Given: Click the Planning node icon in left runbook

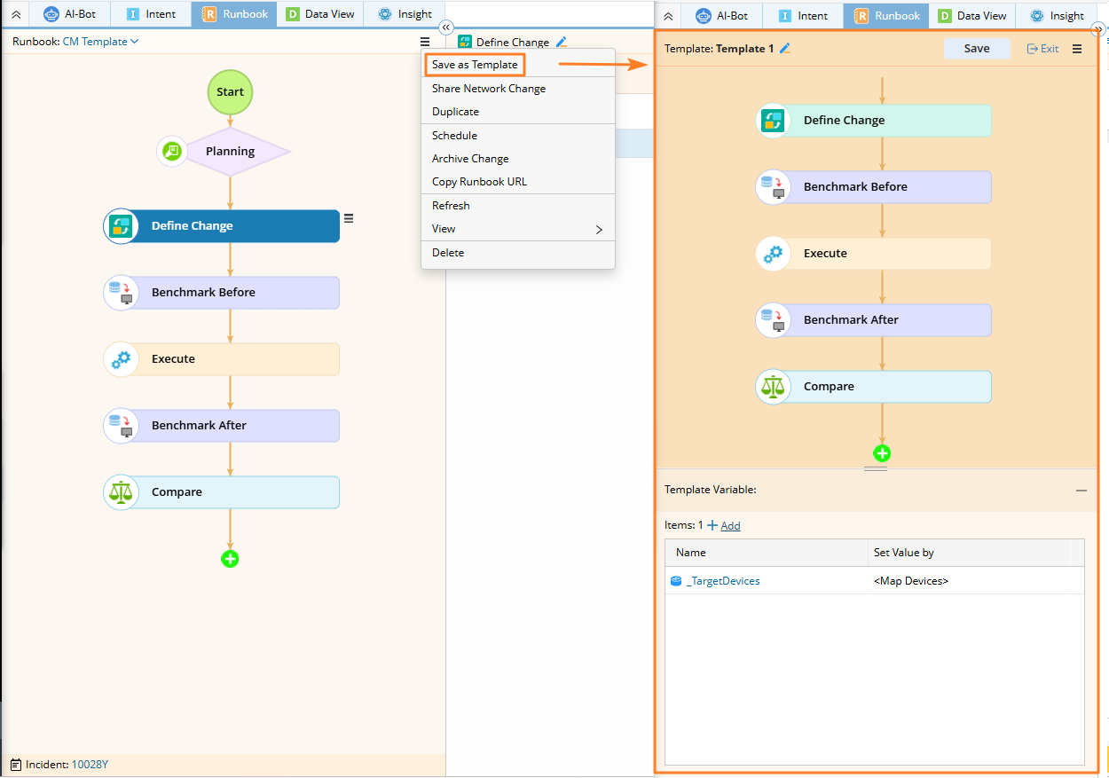Looking at the screenshot, I should pyautogui.click(x=172, y=151).
